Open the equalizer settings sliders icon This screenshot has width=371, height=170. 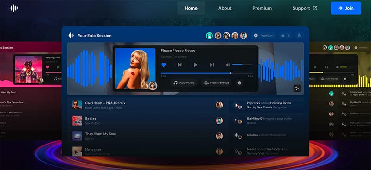pyautogui.click(x=299, y=36)
